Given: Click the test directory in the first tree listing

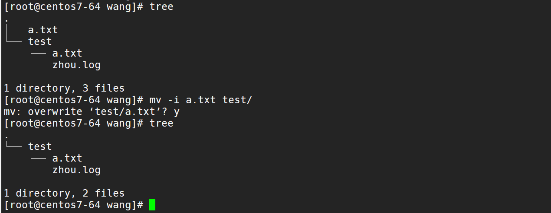Looking at the screenshot, I should [40, 42].
